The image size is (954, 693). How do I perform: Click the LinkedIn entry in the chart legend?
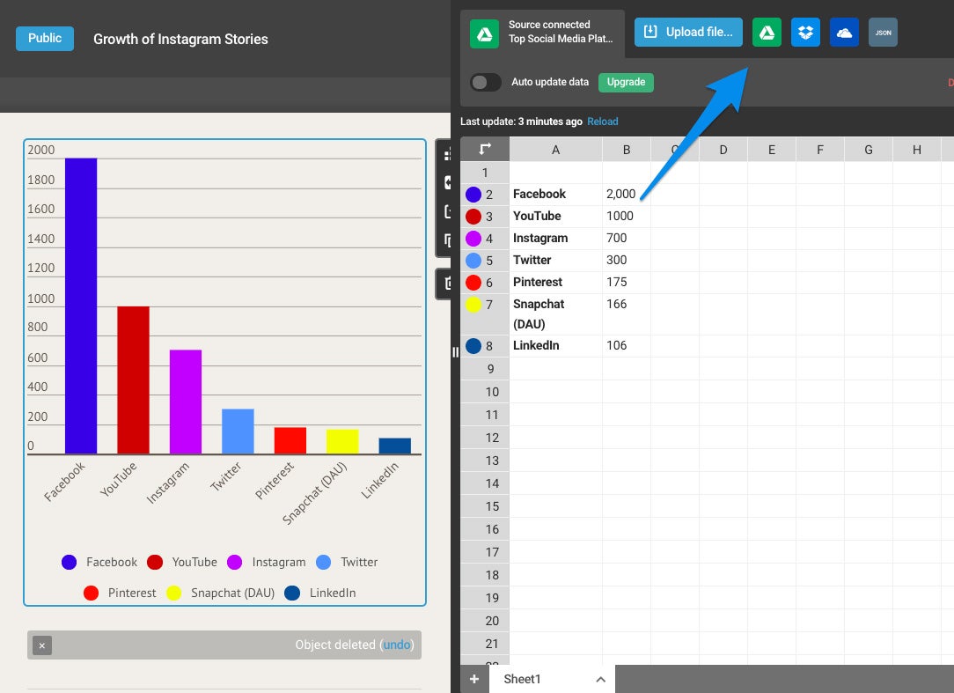coord(320,593)
